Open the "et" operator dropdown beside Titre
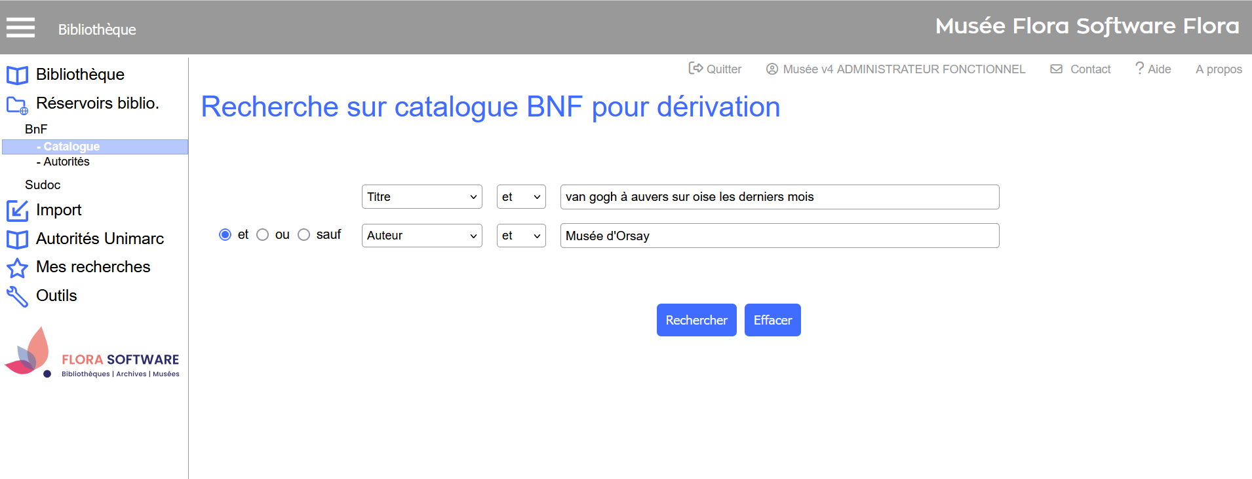Viewport: 1252px width, 479px height. pos(520,197)
